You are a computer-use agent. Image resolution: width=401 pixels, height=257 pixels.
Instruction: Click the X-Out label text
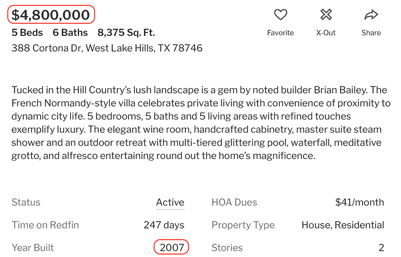coord(326,32)
